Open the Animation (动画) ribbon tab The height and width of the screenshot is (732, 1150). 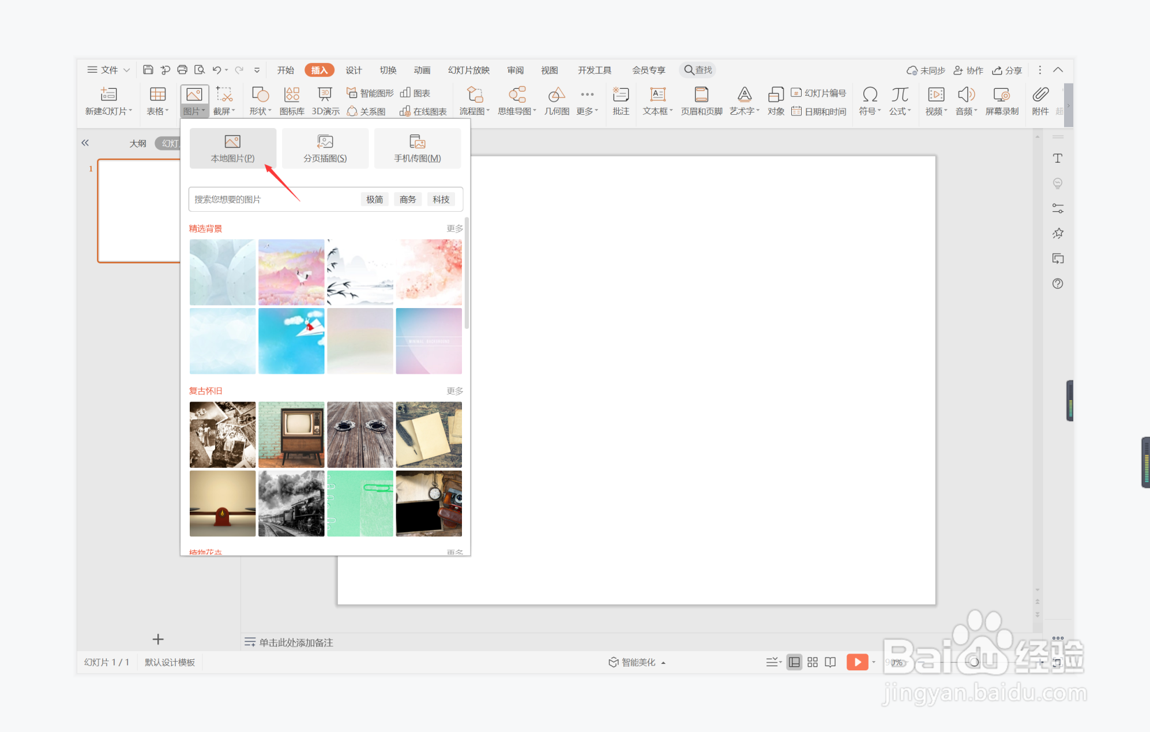[x=422, y=70]
